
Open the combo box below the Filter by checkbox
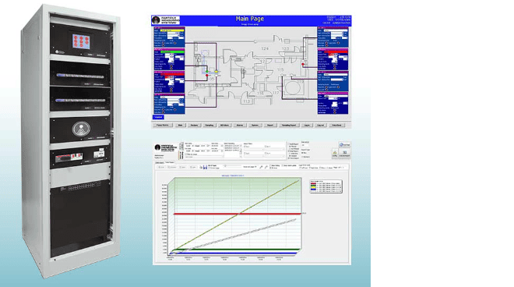pos(203,157)
